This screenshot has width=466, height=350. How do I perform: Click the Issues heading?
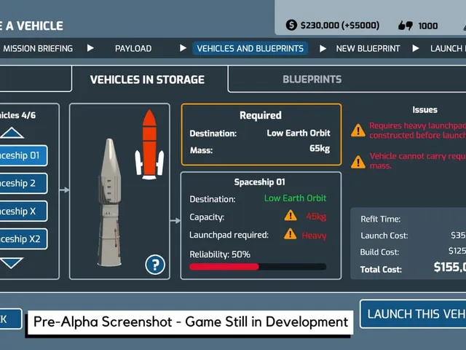[x=425, y=110]
